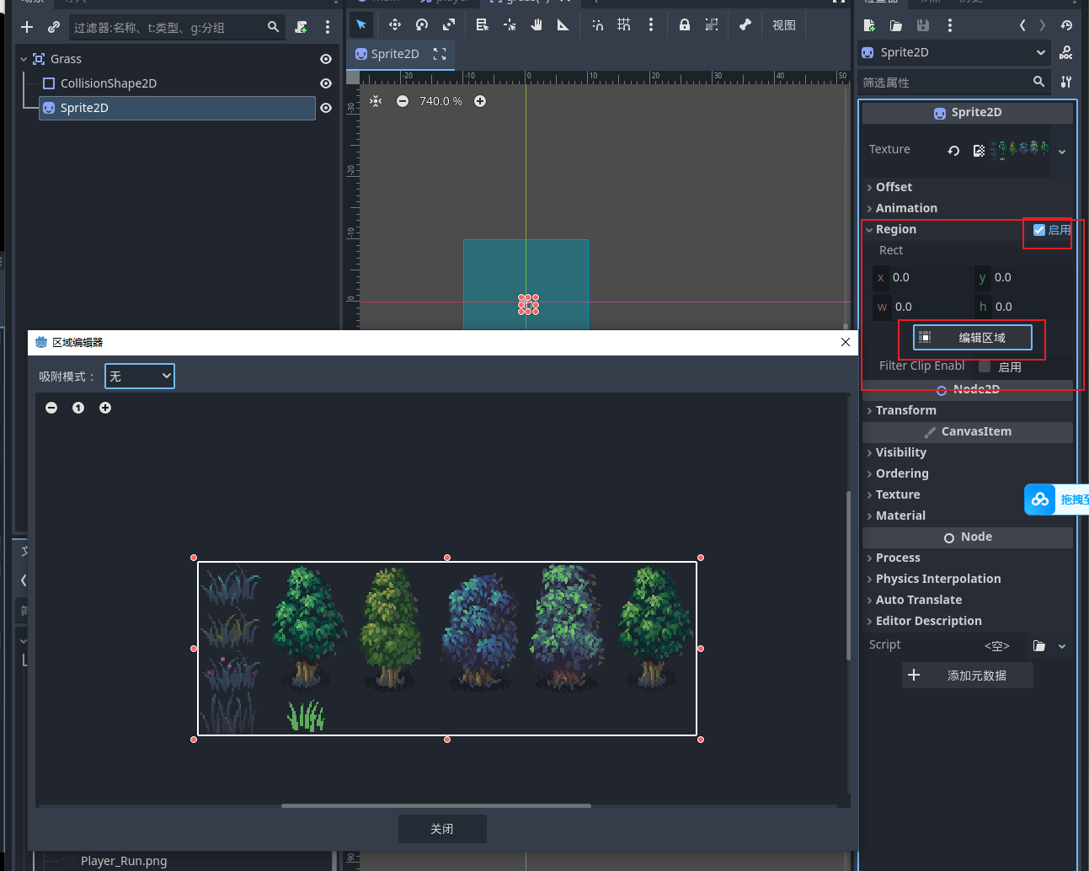This screenshot has width=1089, height=871.
Task: Instantiate a child scene link icon
Action: pyautogui.click(x=54, y=27)
